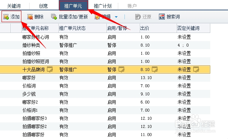Click the edit icon beside 暂停 status
This screenshot has width=228, height=139.
pyautogui.click(x=122, y=69)
